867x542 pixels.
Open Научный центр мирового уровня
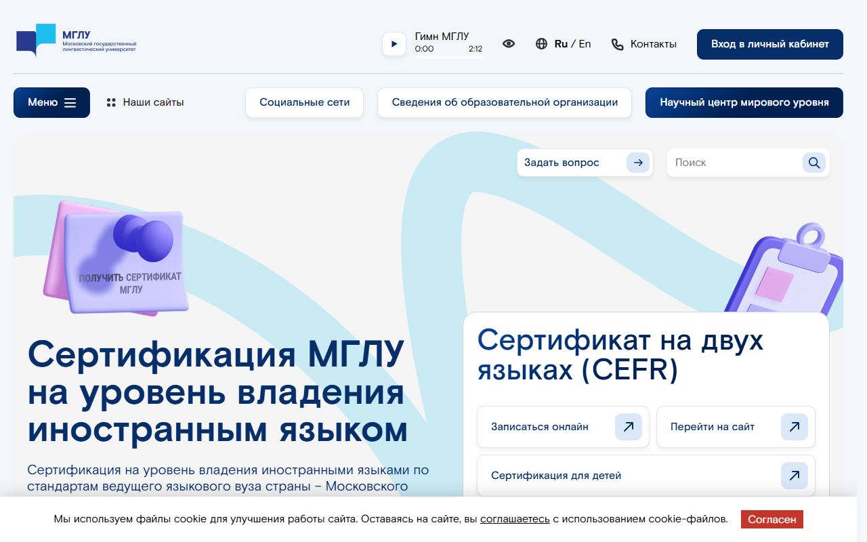click(744, 102)
